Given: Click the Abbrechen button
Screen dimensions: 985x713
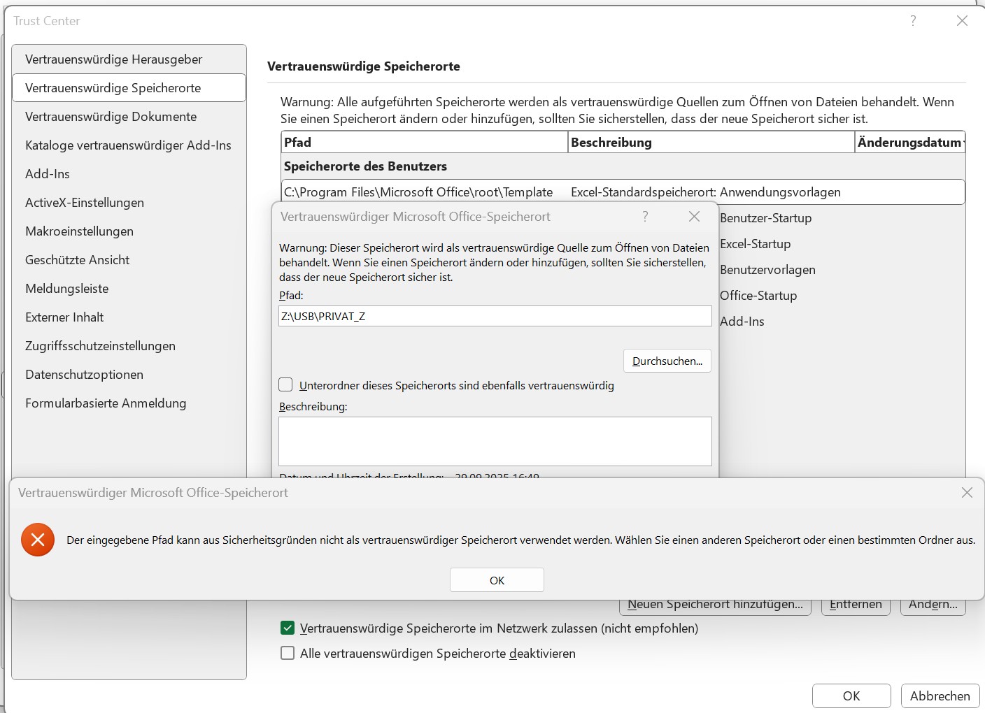Looking at the screenshot, I should click(x=940, y=696).
